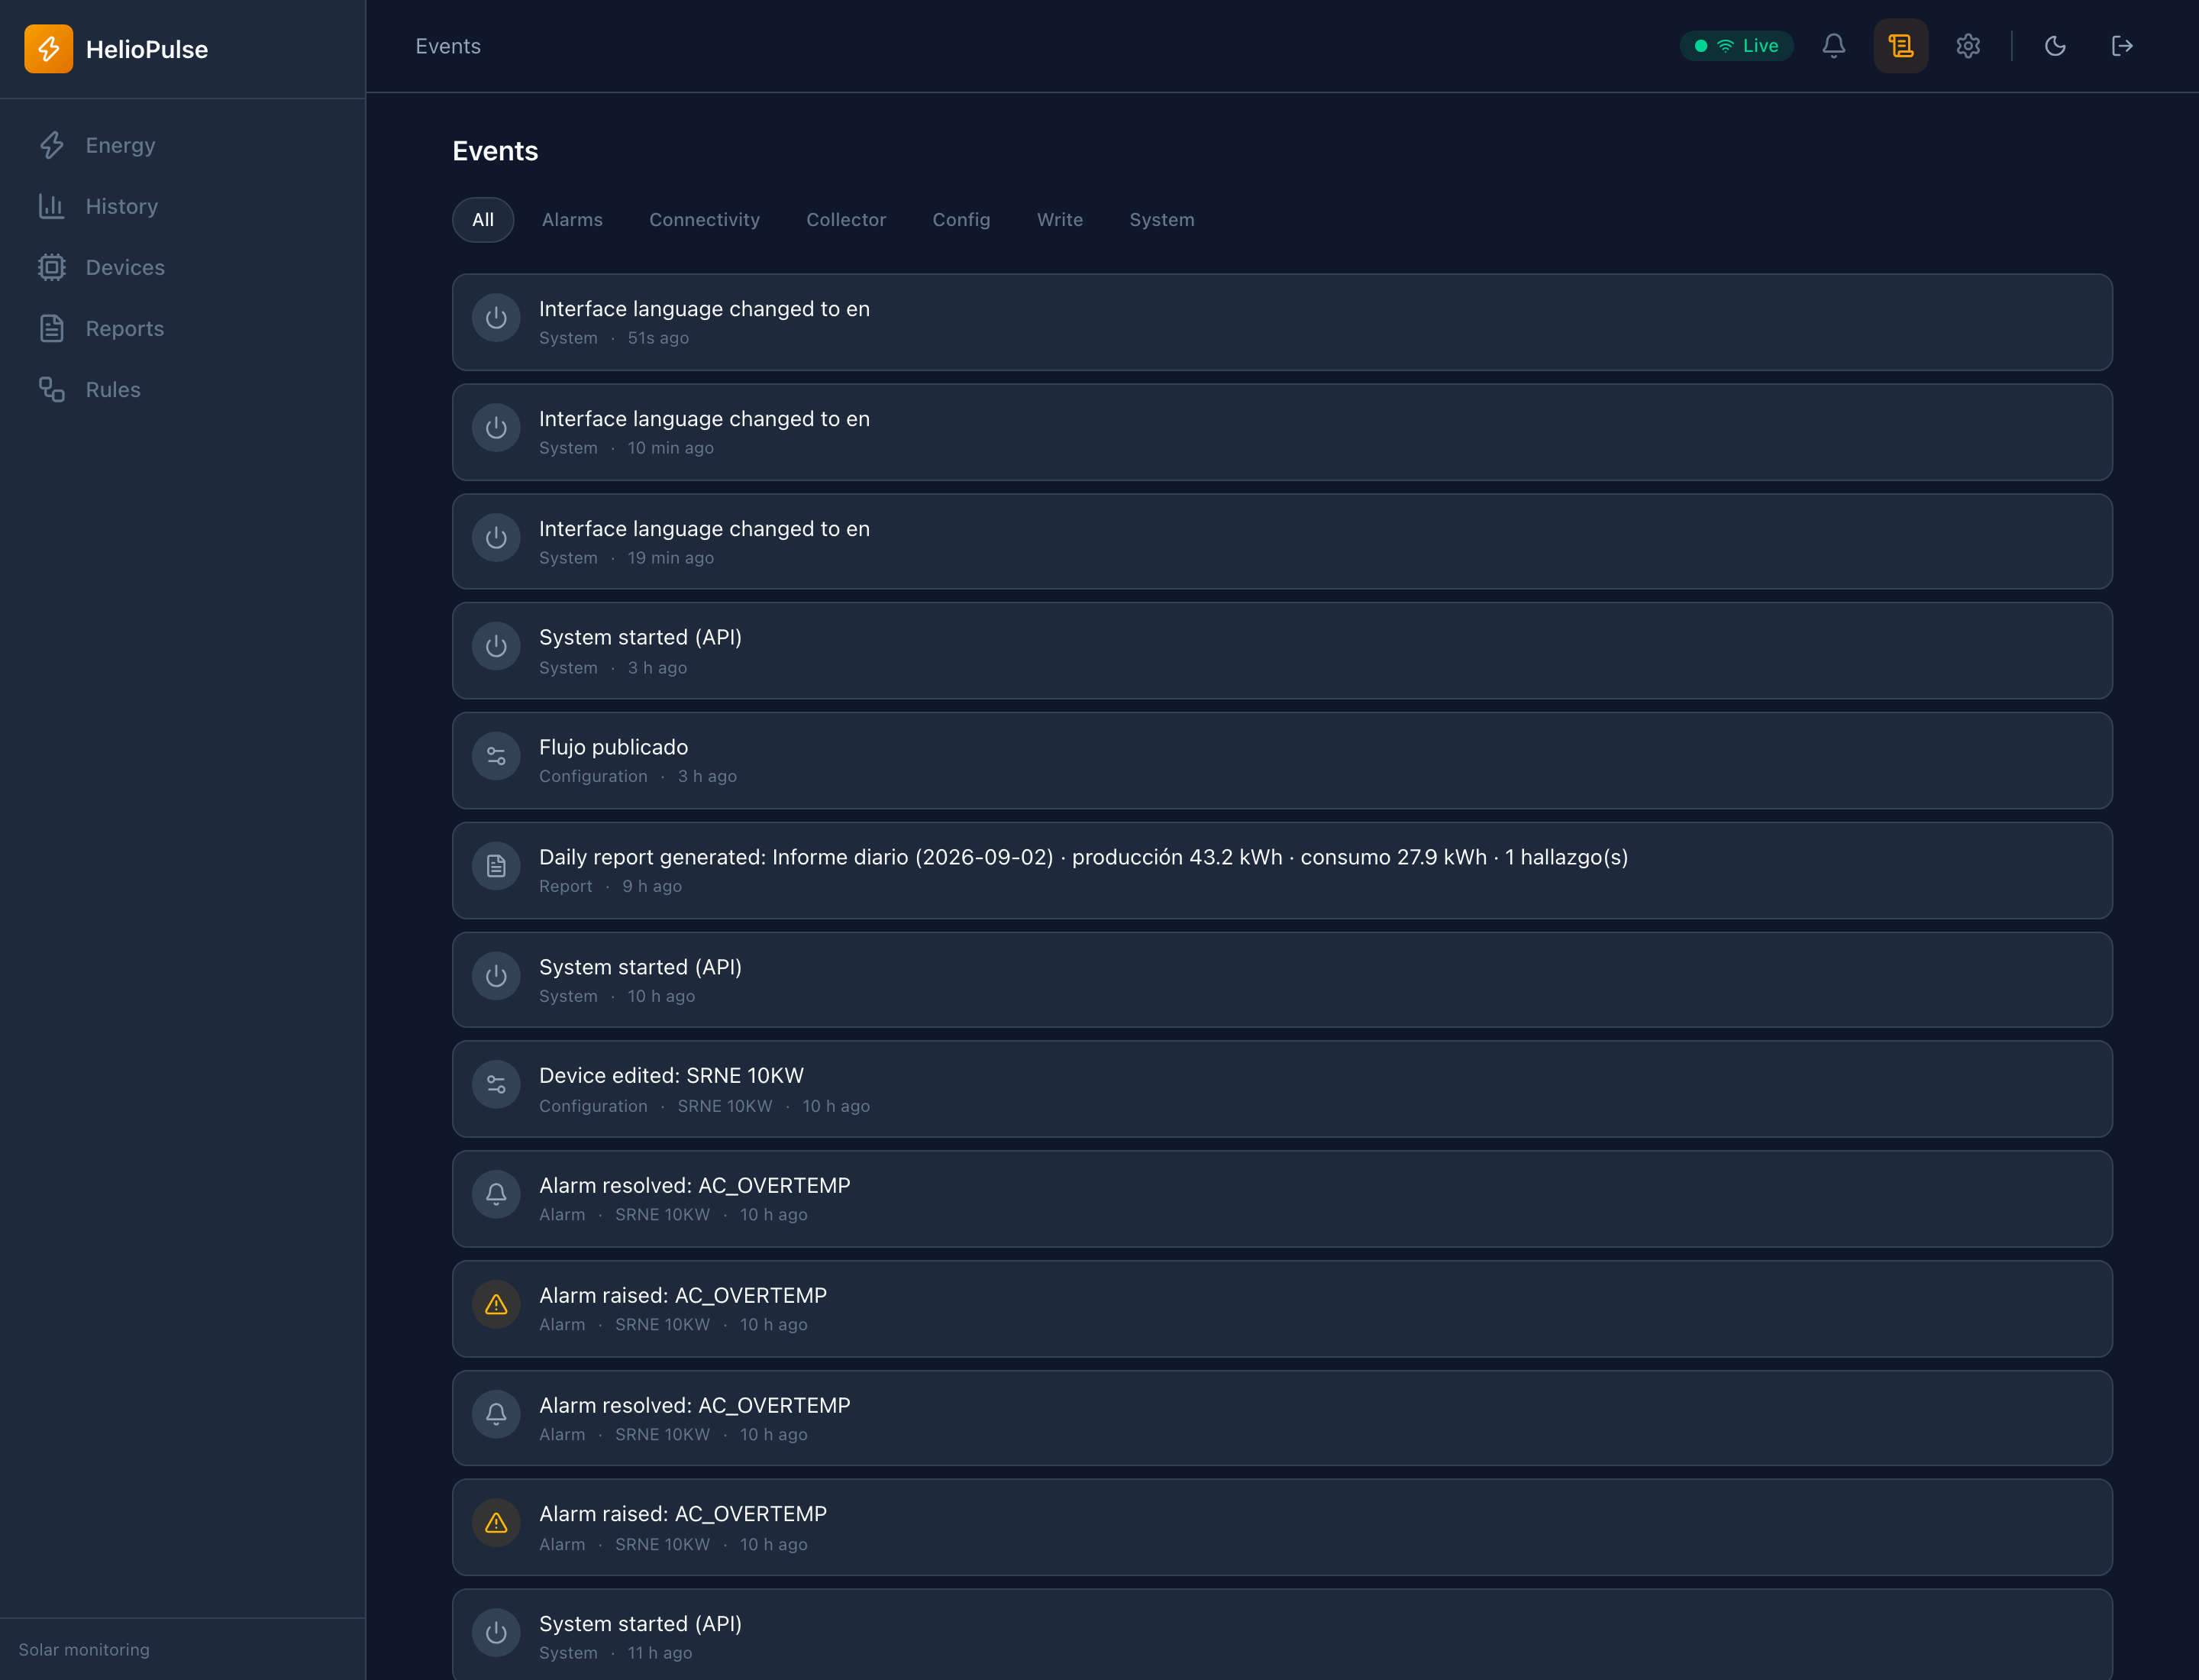Click bell icon of upper Alarm resolved event
The image size is (2199, 1680).
(x=496, y=1194)
